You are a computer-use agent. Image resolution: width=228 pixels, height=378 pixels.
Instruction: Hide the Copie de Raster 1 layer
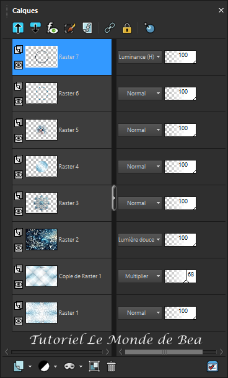[x=19, y=284]
